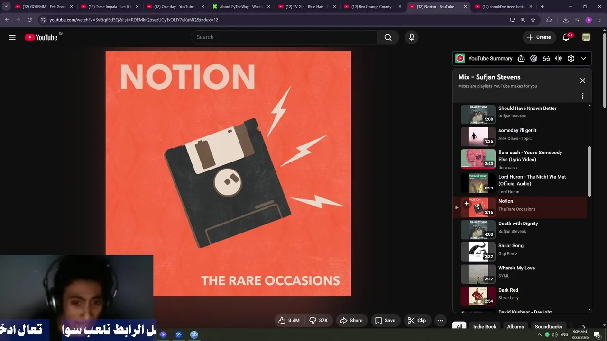Switch to One day - YouTube tab
The height and width of the screenshot is (341, 607).
(x=175, y=7)
